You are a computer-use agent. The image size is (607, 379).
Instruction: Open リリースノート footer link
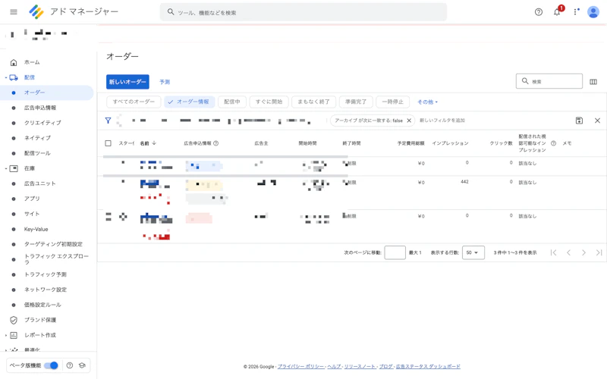(x=360, y=367)
